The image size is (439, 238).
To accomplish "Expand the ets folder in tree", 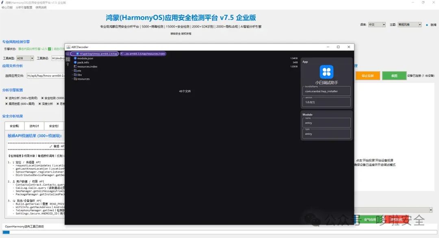I will click(72, 71).
